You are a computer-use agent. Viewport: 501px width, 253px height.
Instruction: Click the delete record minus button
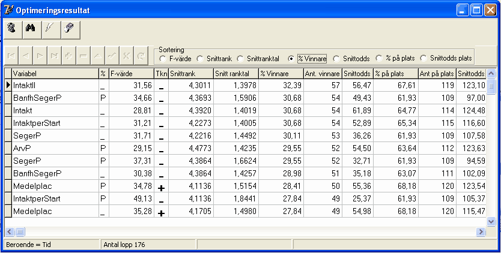(83, 56)
